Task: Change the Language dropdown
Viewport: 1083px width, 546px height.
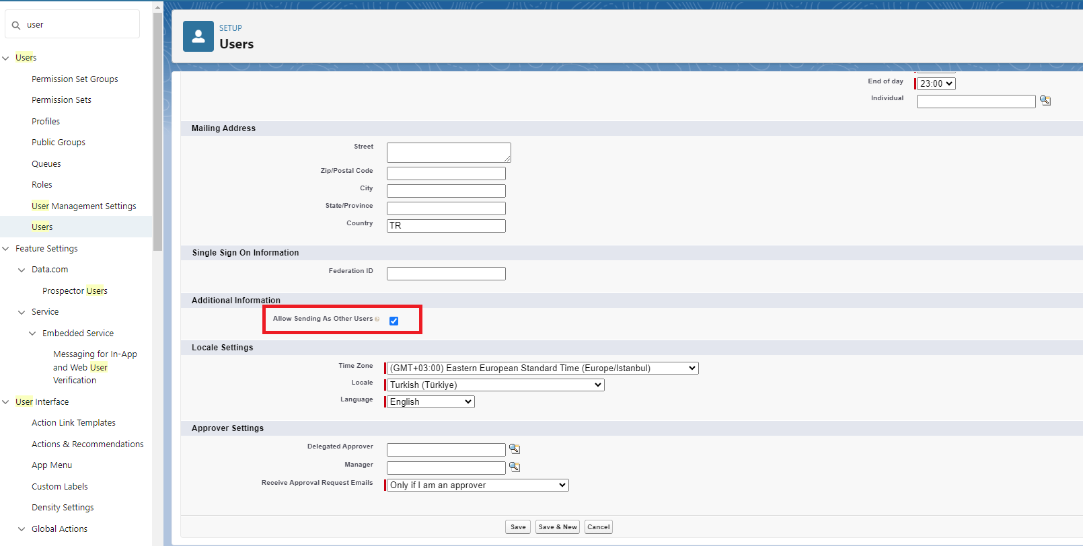Action: (431, 401)
